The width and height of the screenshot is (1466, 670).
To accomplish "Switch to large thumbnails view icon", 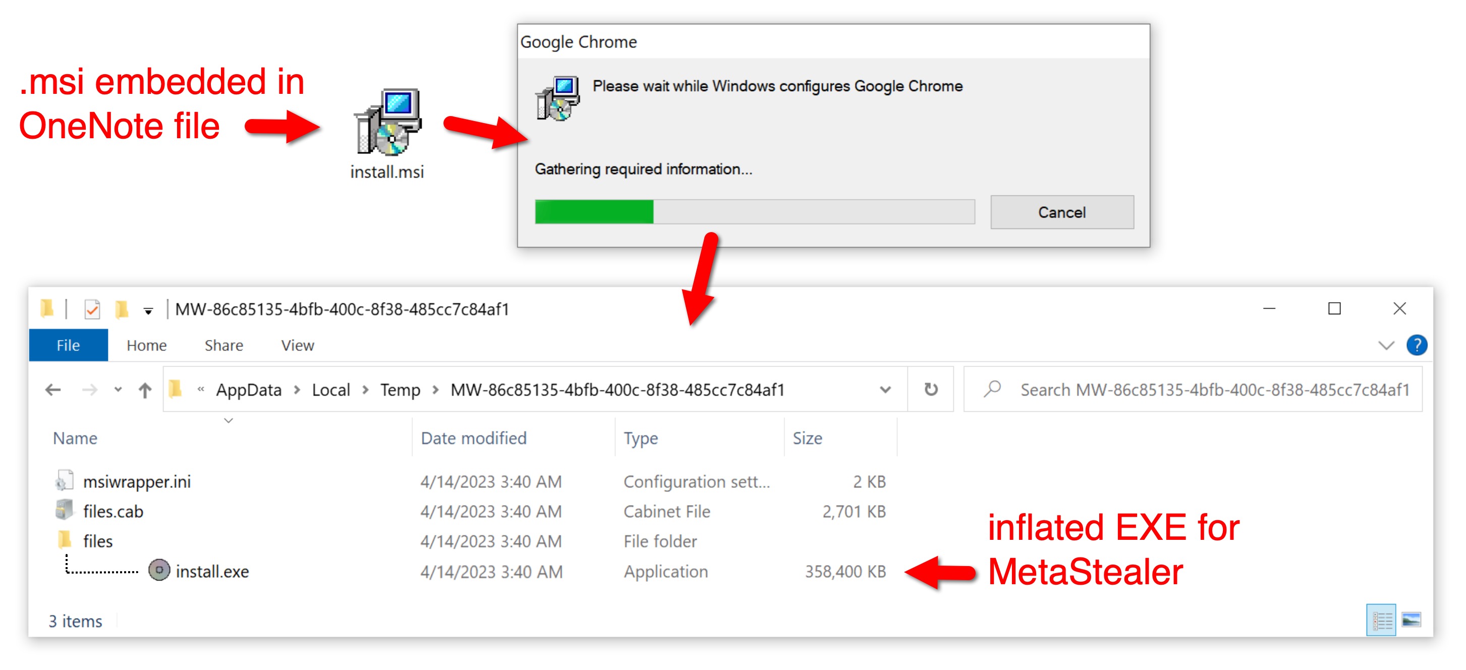I will (x=1411, y=620).
